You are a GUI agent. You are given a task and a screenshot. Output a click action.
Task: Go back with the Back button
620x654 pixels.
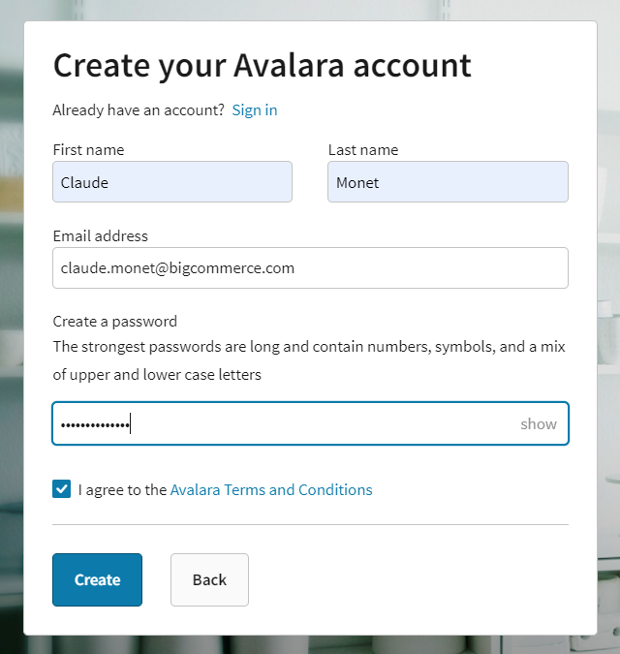tap(209, 579)
